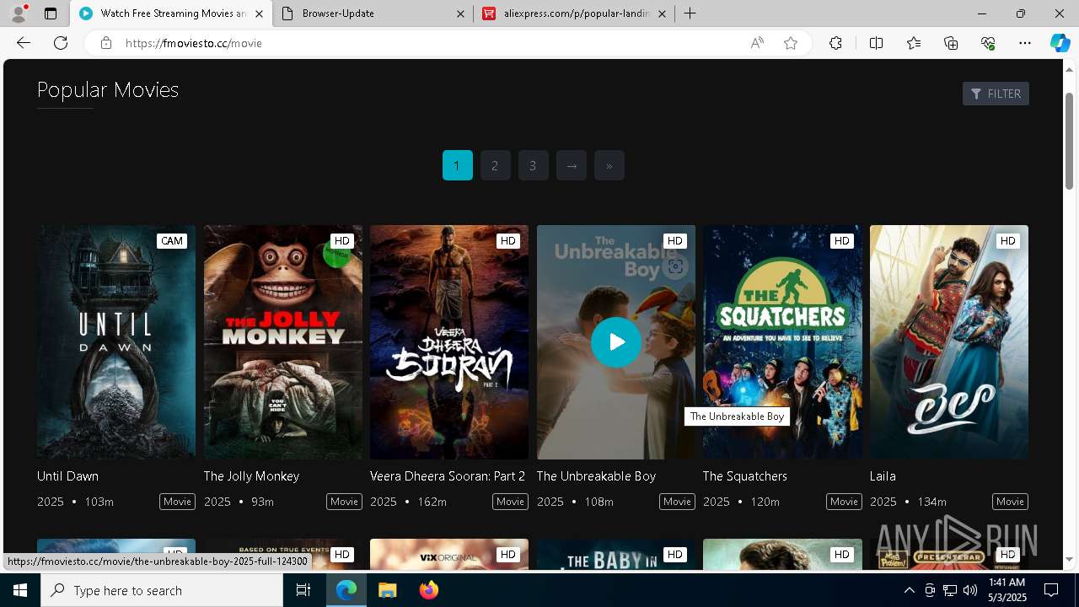Open the browser profile icon

tap(19, 13)
